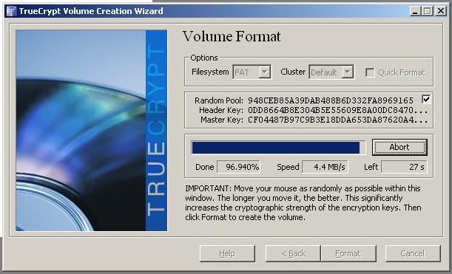Click the Cluster label

(293, 72)
